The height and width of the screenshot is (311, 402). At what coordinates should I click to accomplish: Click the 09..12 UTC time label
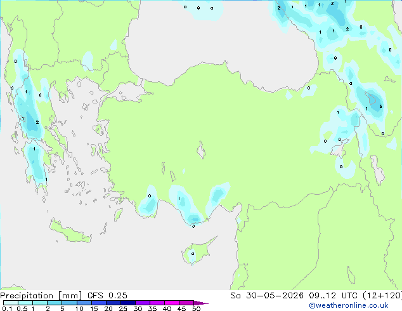pyautogui.click(x=333, y=296)
